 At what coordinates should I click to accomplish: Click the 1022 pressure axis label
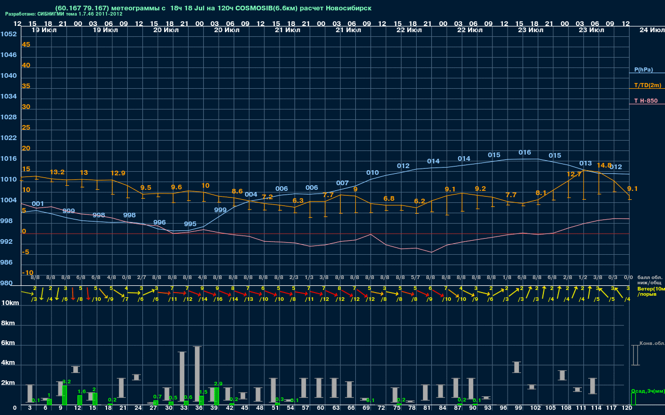coord(8,138)
